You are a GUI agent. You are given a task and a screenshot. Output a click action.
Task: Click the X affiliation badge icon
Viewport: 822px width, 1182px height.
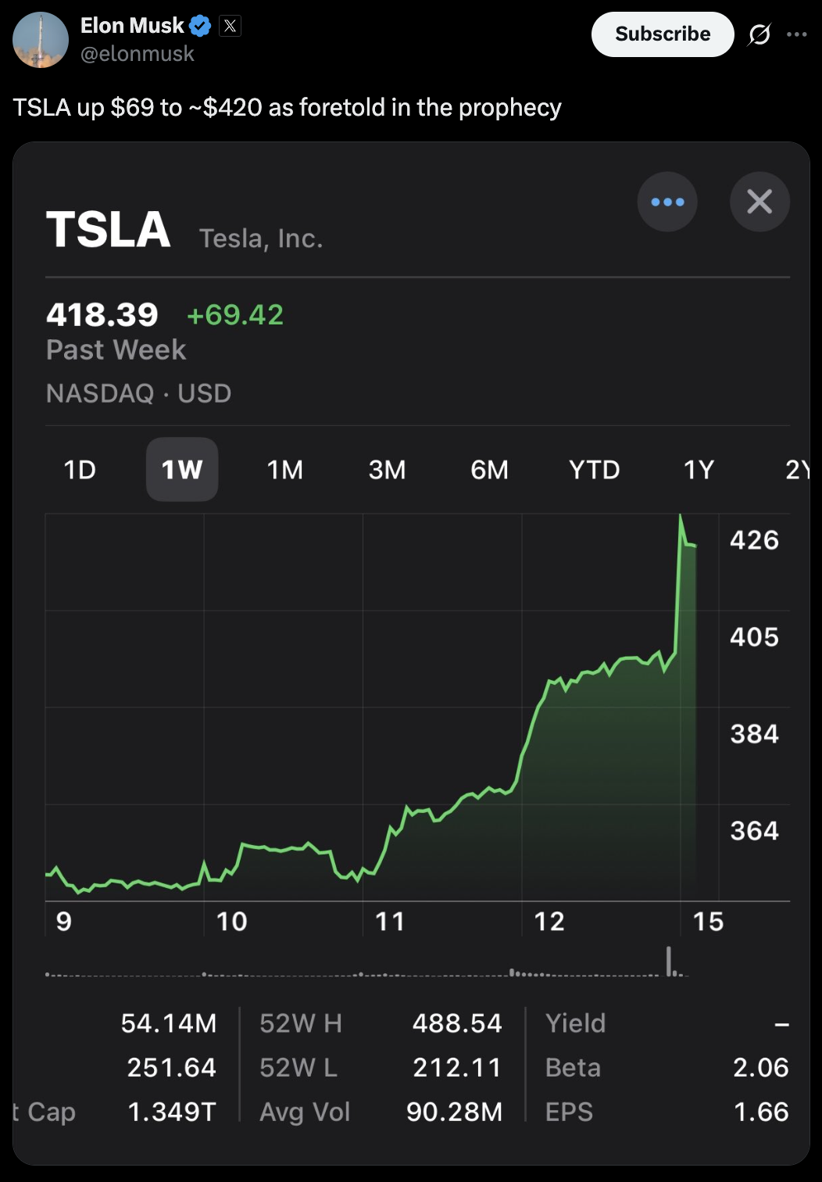[x=230, y=26]
